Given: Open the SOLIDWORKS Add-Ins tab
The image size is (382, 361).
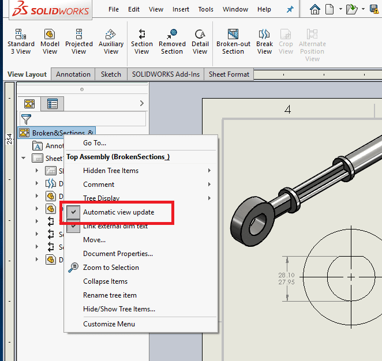Looking at the screenshot, I should click(x=166, y=74).
